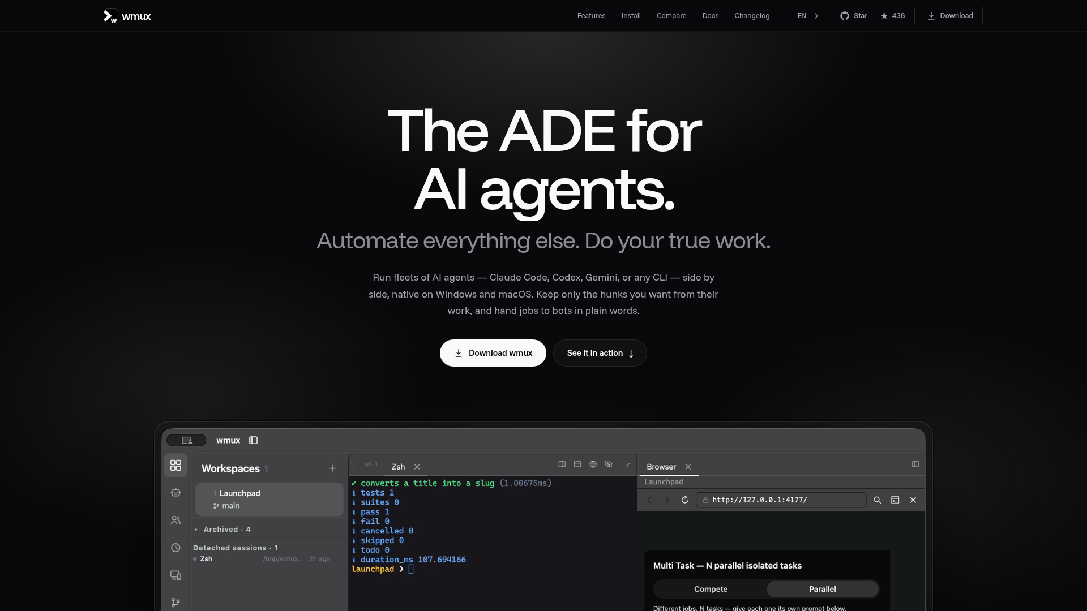Open globe browser icon in terminal toolbar
Viewport: 1087px width, 611px height.
coord(593,464)
